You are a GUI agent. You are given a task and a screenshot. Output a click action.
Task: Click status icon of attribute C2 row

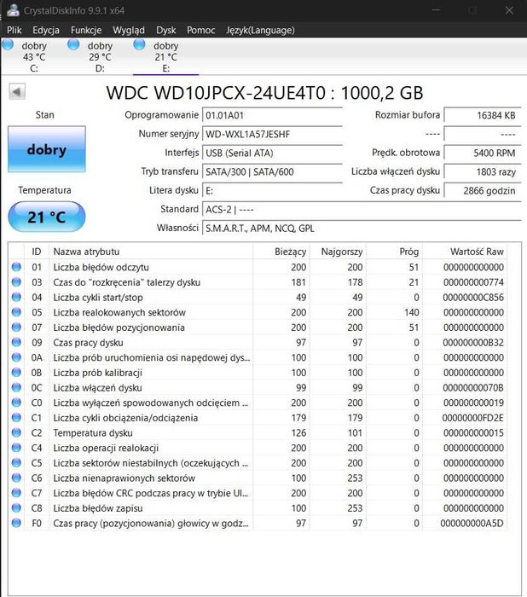[x=16, y=432]
